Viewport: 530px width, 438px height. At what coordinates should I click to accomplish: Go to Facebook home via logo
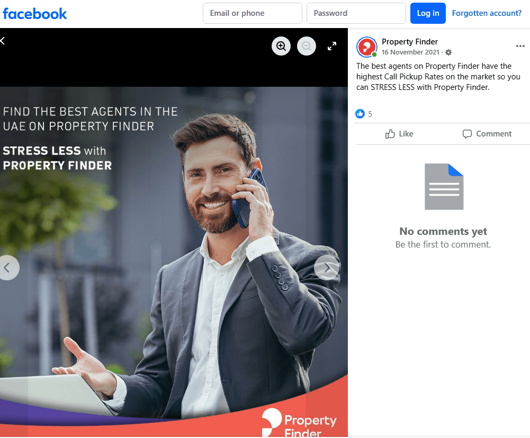coord(35,14)
